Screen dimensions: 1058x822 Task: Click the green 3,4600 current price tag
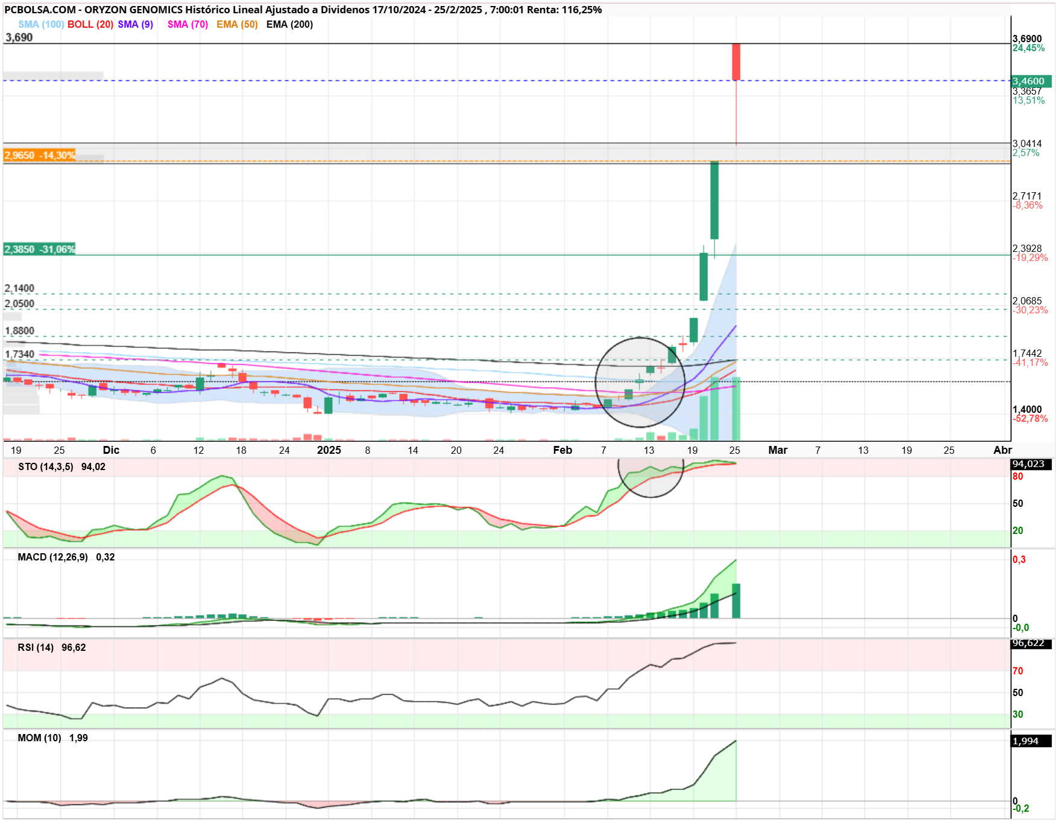pos(1031,81)
